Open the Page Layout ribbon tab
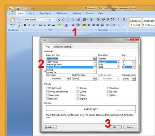Viewport: 155px width, 136px height. click(45, 13)
